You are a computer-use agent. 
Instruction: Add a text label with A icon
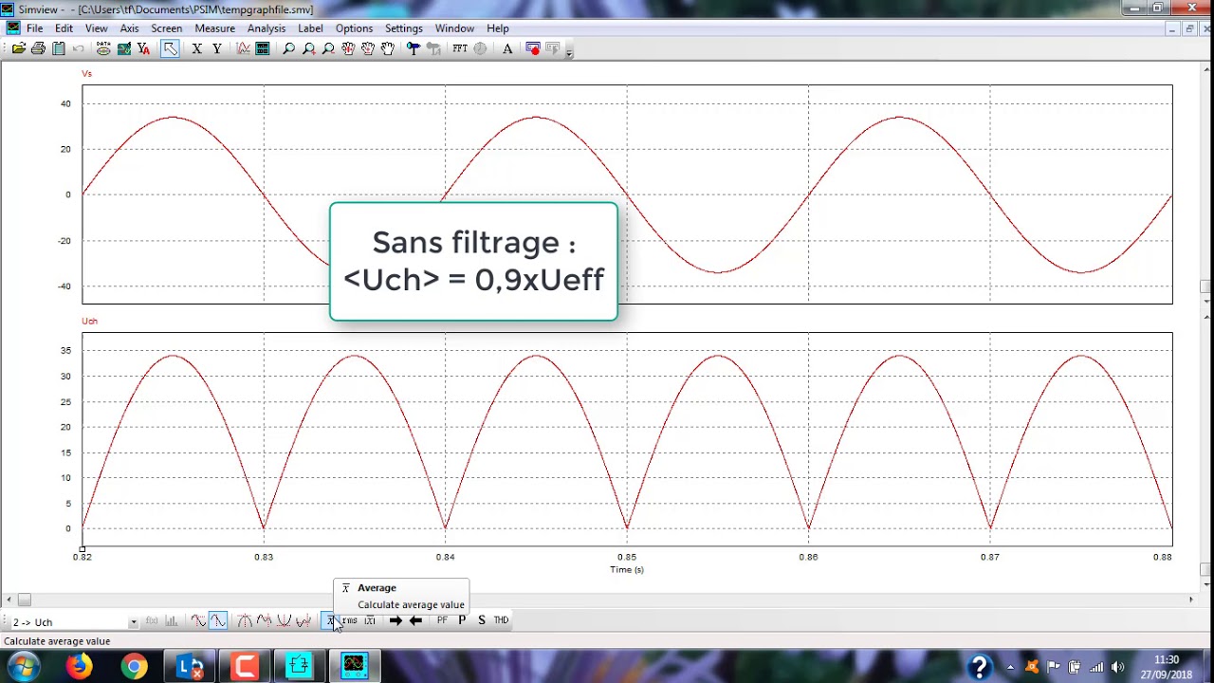coord(507,48)
